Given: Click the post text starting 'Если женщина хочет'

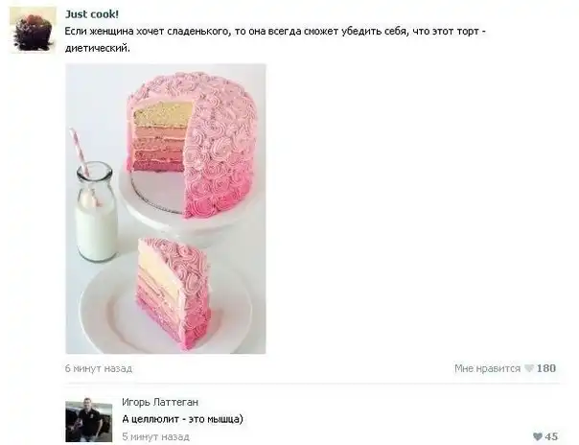Looking at the screenshot, I should [275, 39].
